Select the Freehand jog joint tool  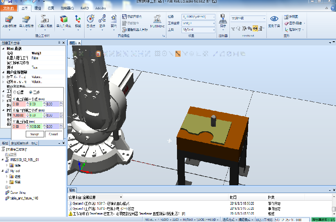pos(244,29)
